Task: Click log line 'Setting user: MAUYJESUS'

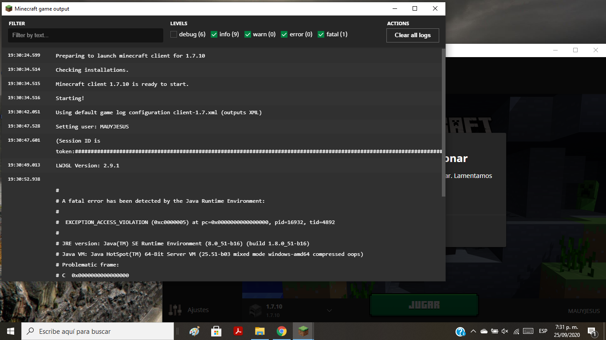Action: point(92,127)
